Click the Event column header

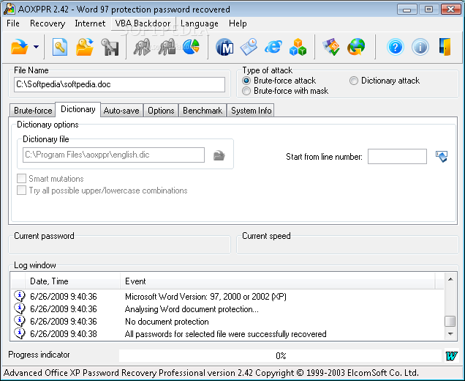(x=278, y=281)
